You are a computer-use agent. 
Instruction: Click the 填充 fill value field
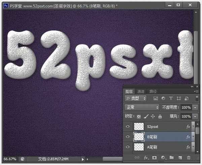coord(186,116)
